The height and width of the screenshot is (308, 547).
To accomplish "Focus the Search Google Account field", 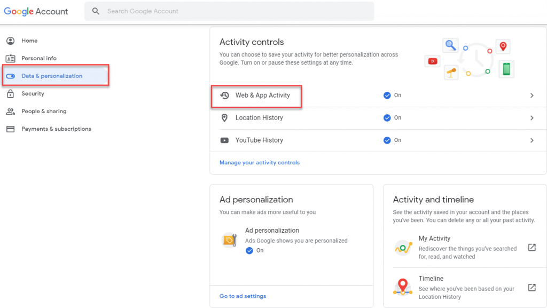I will (229, 11).
